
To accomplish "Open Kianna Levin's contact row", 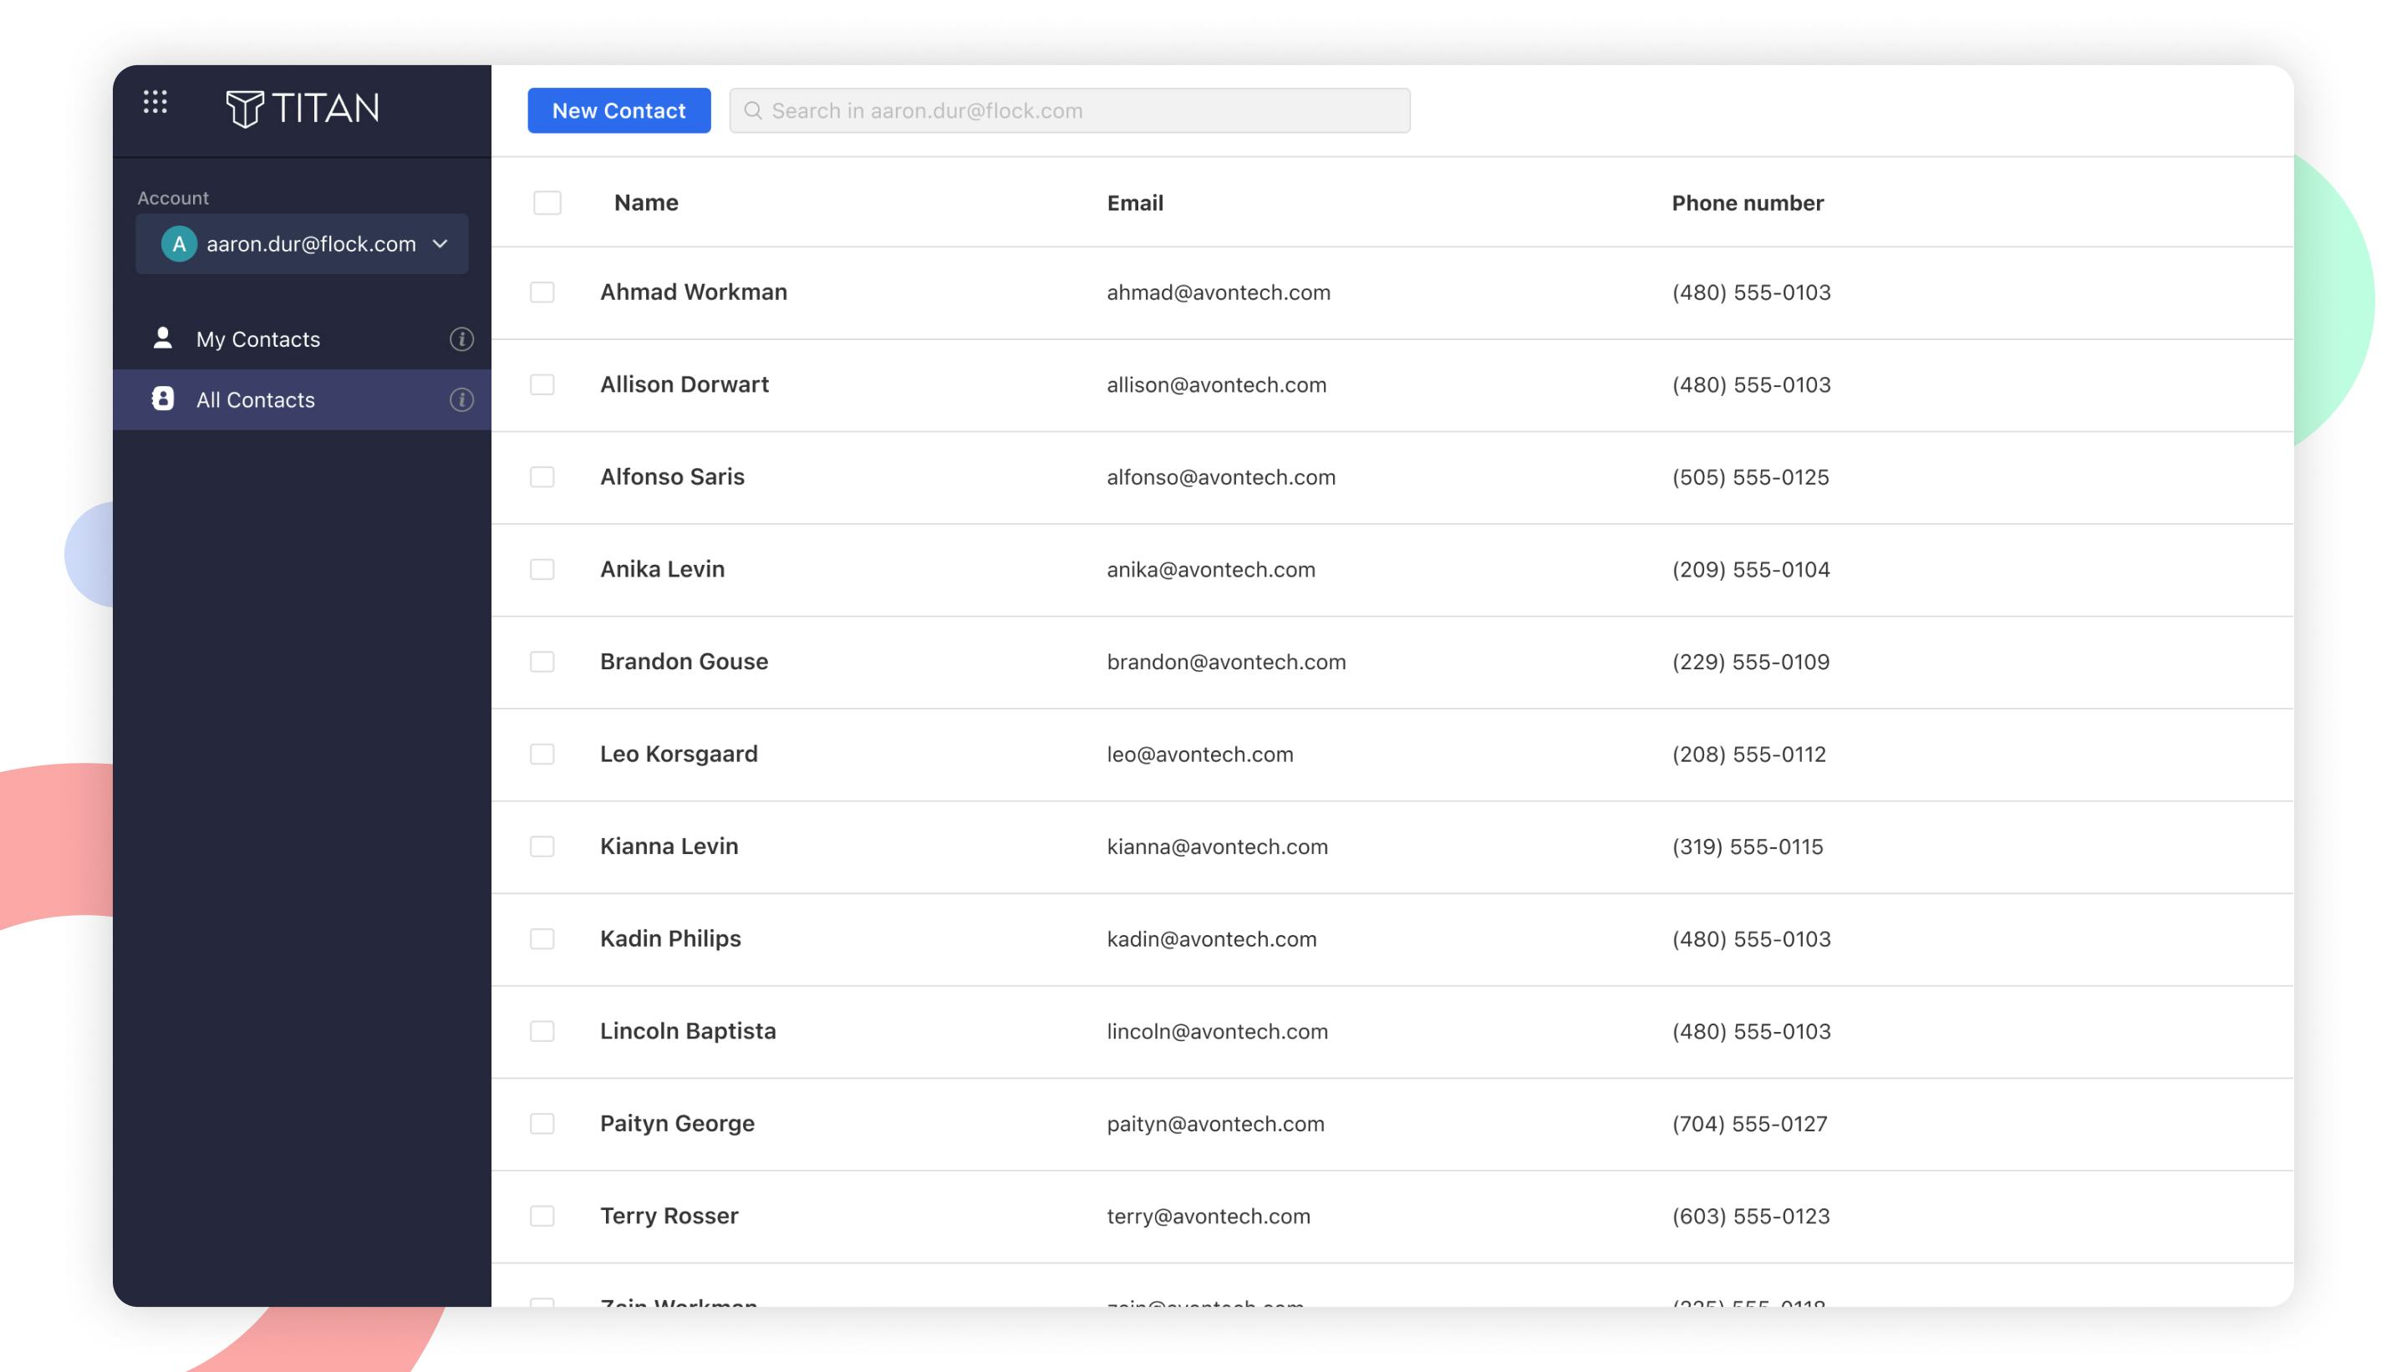I will coord(669,846).
